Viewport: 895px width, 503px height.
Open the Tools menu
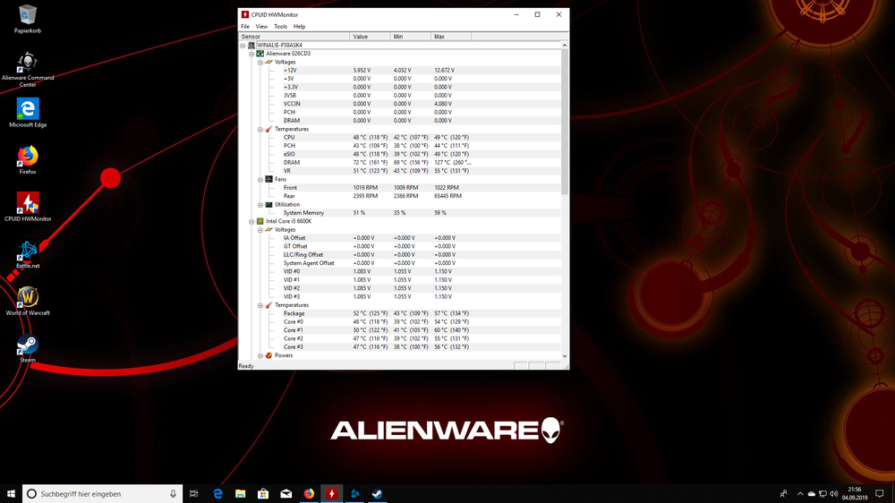point(280,27)
